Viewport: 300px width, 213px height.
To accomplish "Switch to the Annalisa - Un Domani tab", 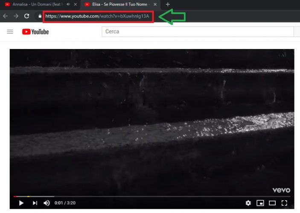I will pyautogui.click(x=34, y=4).
